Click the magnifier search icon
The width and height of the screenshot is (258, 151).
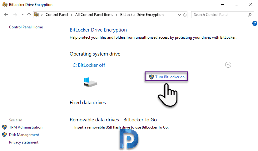250,15
